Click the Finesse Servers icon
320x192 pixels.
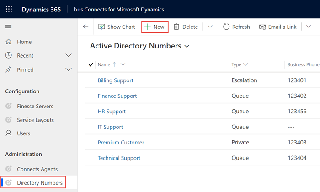click(x=8, y=106)
